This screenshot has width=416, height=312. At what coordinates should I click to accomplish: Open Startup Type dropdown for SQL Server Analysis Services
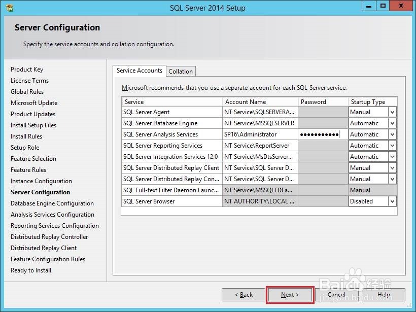coord(392,134)
